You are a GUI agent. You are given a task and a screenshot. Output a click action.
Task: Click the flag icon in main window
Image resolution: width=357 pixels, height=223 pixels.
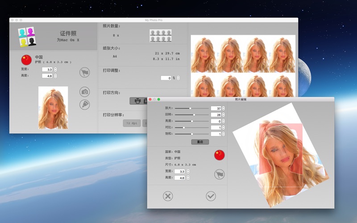click(x=84, y=72)
